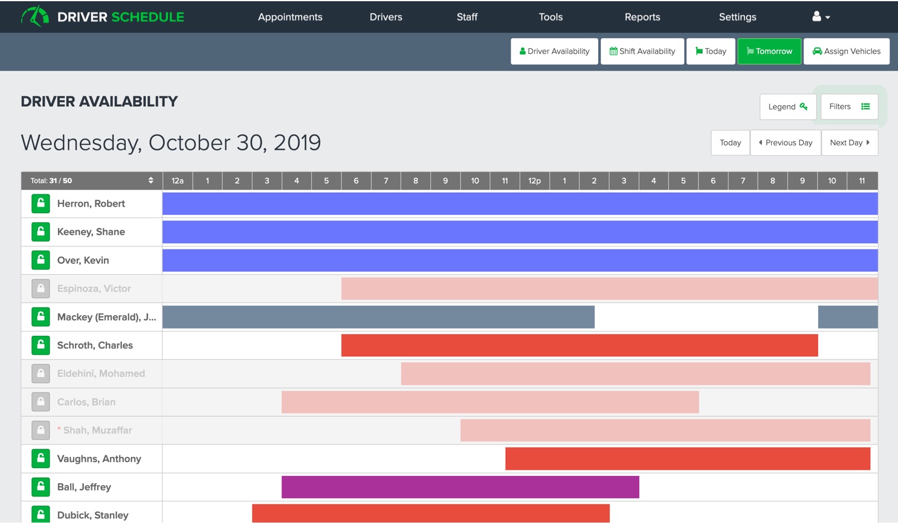Open the Filters list panel
Viewport: 898px width, 523px height.
pos(849,107)
